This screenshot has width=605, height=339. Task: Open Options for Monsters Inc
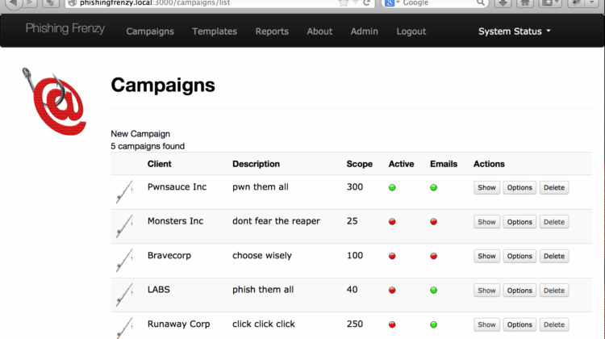coord(519,222)
